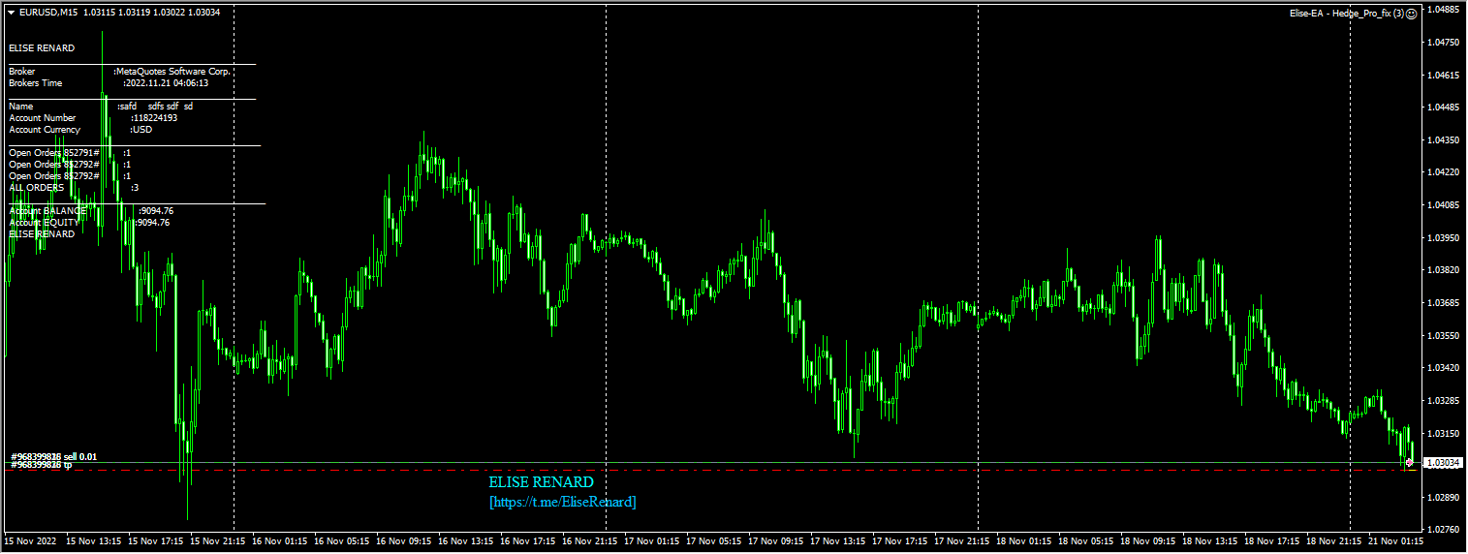
Task: Click the Account Number 118224193 label
Action: click(x=93, y=118)
